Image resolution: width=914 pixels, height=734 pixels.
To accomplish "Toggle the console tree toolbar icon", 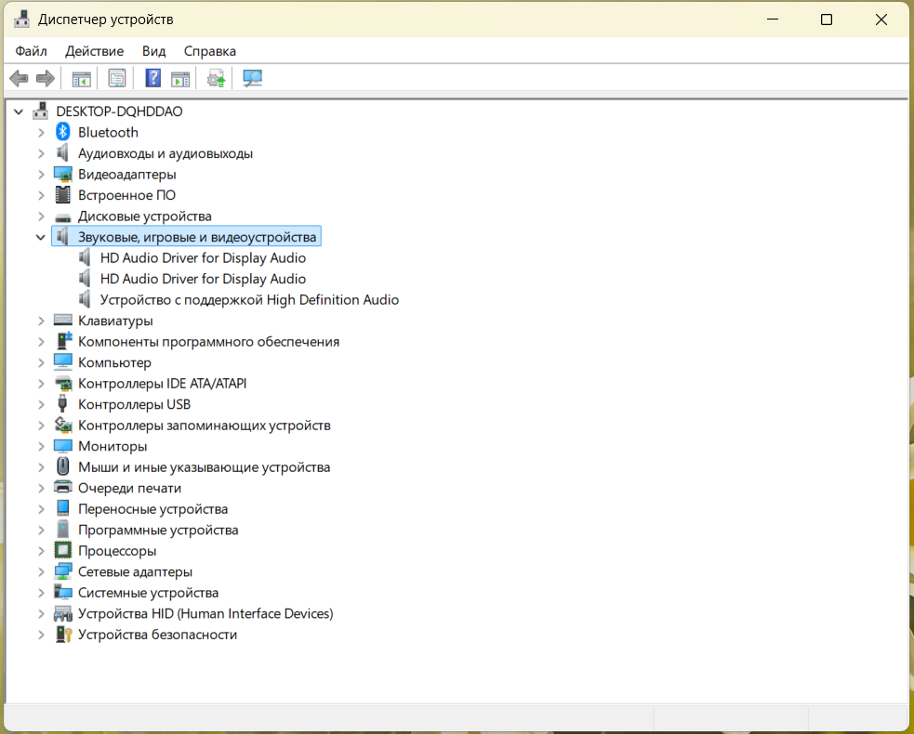I will [x=81, y=78].
